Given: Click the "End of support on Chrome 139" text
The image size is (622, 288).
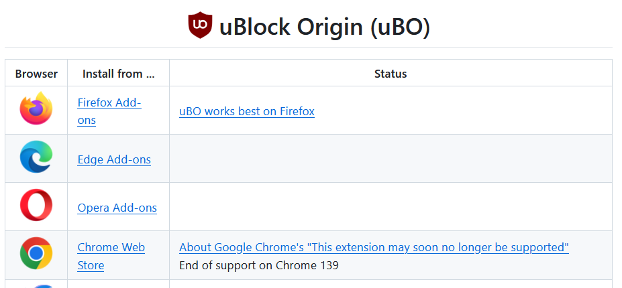Looking at the screenshot, I should click(x=258, y=265).
